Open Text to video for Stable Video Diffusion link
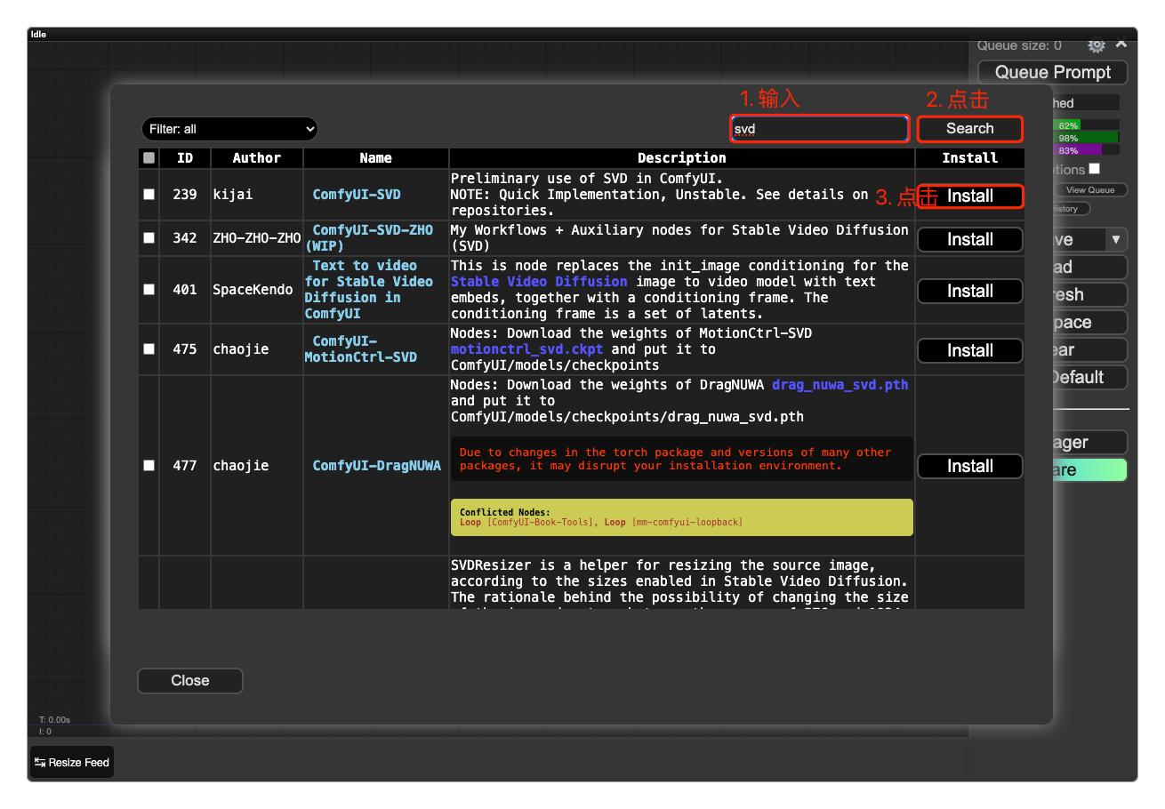Viewport: 1165px width, 809px height. [369, 289]
